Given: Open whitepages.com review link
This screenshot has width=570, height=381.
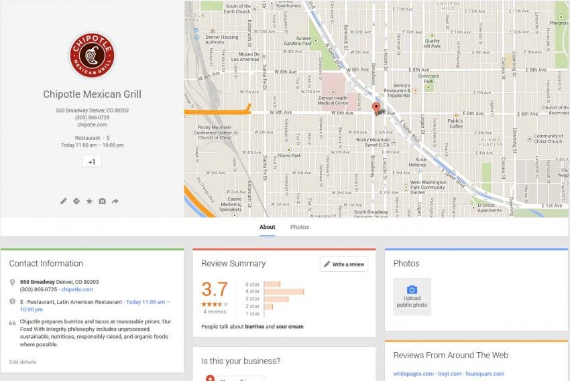Looking at the screenshot, I should point(413,374).
